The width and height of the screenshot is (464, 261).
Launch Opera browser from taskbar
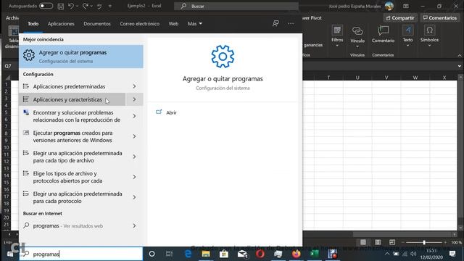260,254
